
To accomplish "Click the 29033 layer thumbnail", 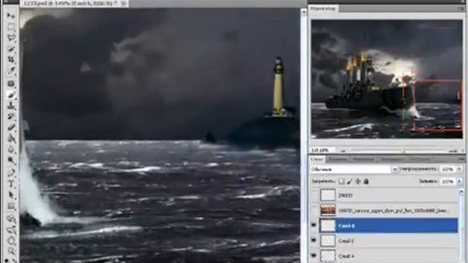I will (x=328, y=195).
